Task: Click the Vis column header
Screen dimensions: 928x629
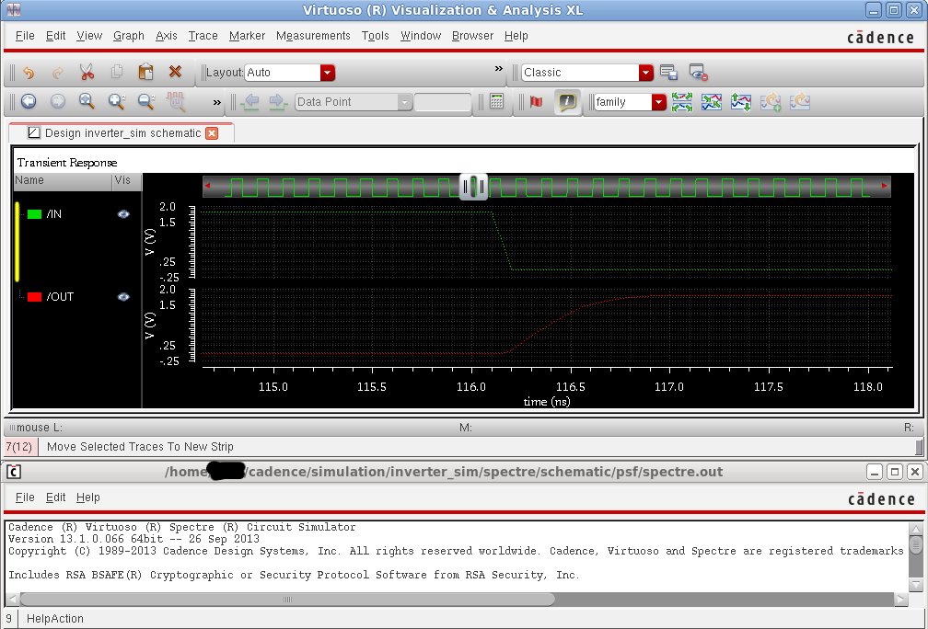Action: tap(127, 181)
